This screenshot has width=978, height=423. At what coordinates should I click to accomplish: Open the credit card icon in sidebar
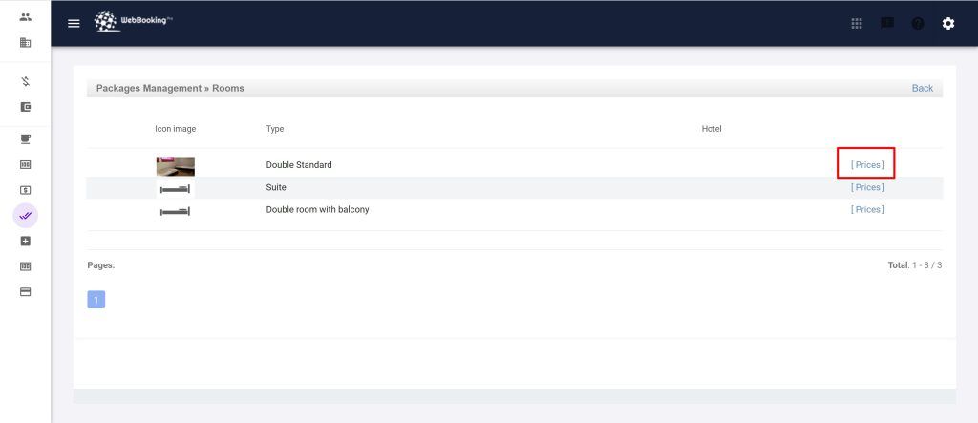[26, 291]
